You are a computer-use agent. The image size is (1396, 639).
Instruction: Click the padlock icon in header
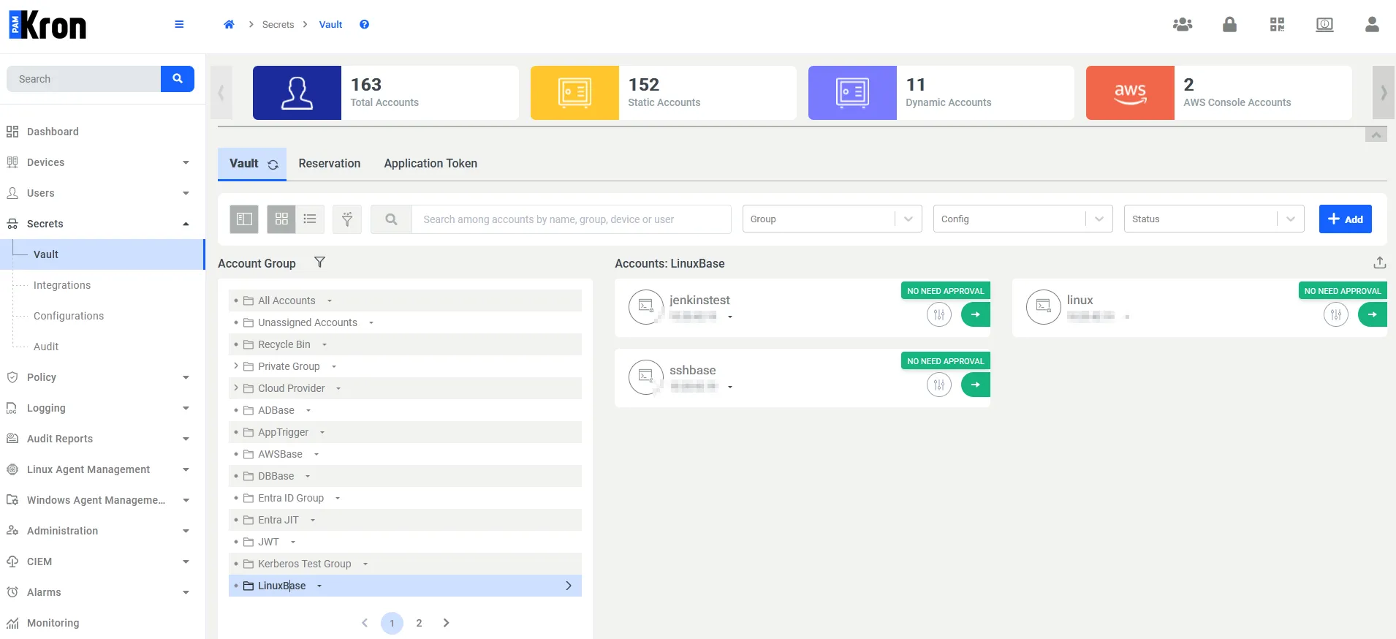1230,24
